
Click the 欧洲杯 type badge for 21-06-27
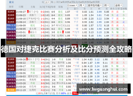click(x=11, y=12)
